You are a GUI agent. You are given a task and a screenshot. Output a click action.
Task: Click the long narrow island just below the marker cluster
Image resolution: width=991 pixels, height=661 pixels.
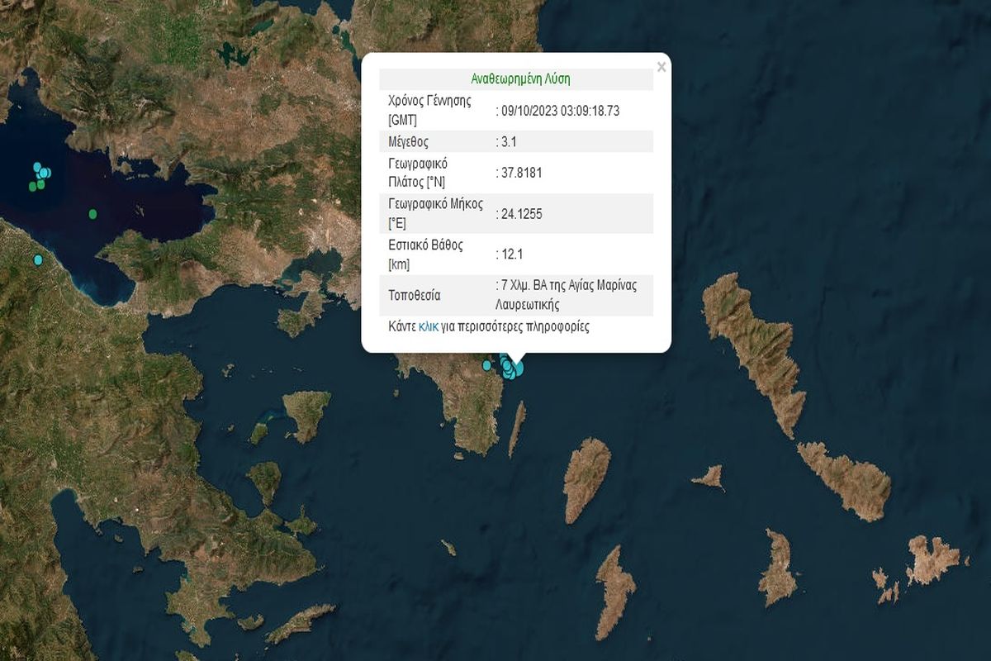[516, 430]
